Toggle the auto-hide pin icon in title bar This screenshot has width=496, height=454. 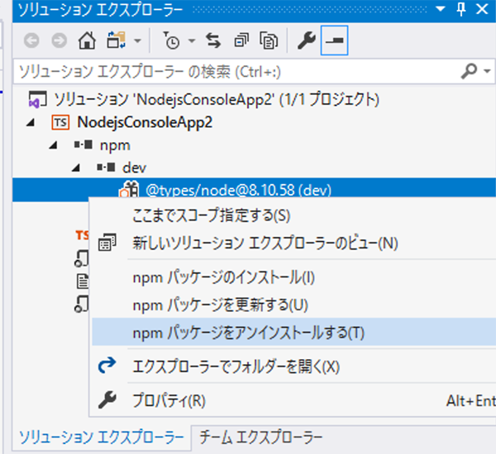(x=461, y=9)
